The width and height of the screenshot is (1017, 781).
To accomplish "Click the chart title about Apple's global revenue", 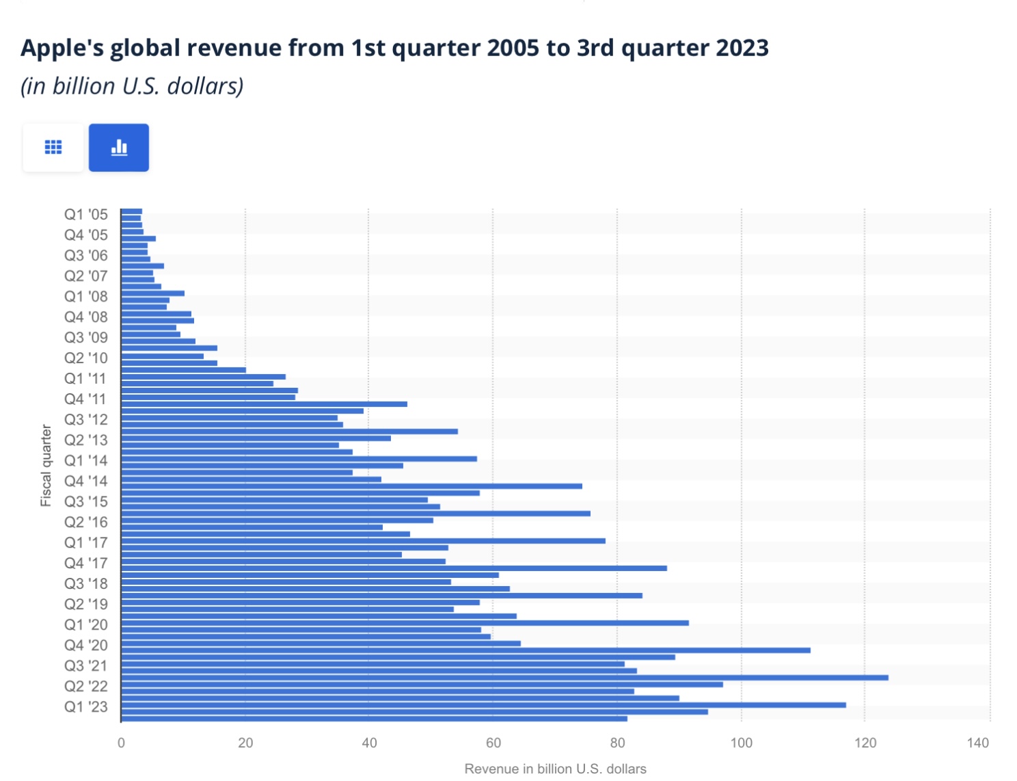I will pos(395,48).
